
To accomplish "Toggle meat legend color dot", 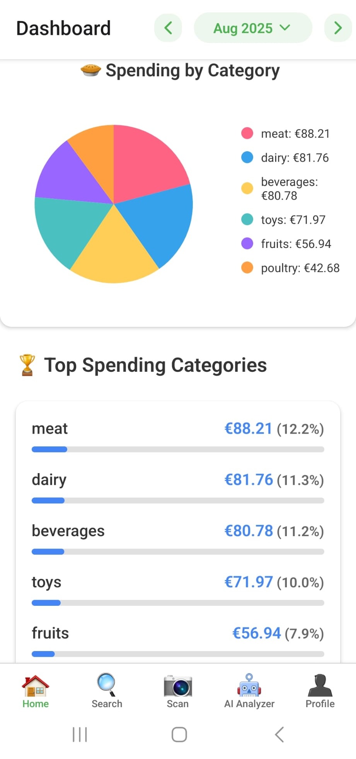I will pyautogui.click(x=247, y=133).
